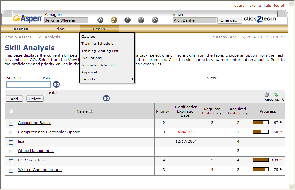Click the home icon in the top toolbar
The width and height of the screenshot is (295, 190).
tap(100, 20)
